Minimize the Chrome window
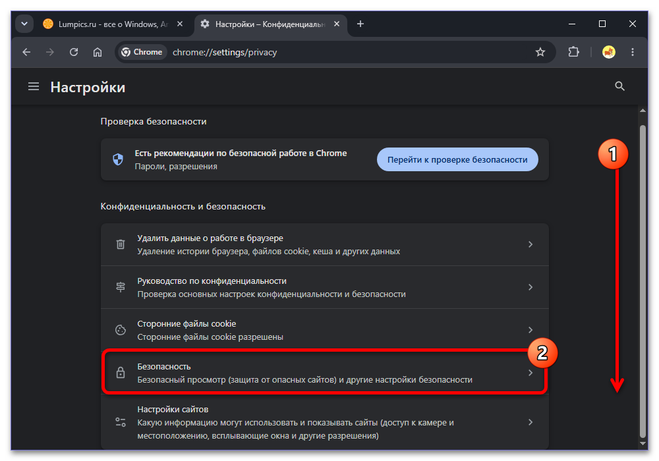 572,24
